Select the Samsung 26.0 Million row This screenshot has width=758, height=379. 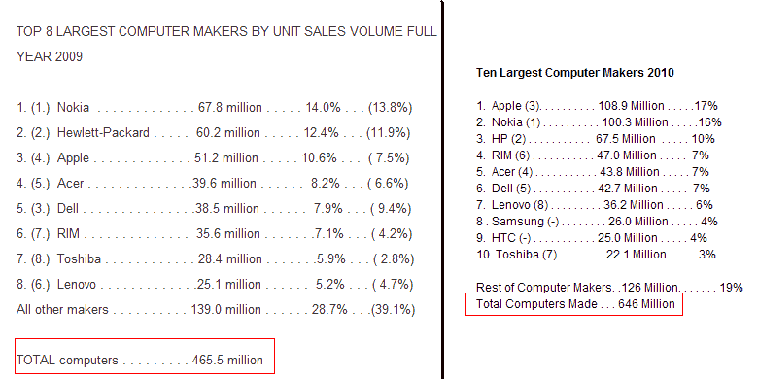pyautogui.click(x=597, y=222)
